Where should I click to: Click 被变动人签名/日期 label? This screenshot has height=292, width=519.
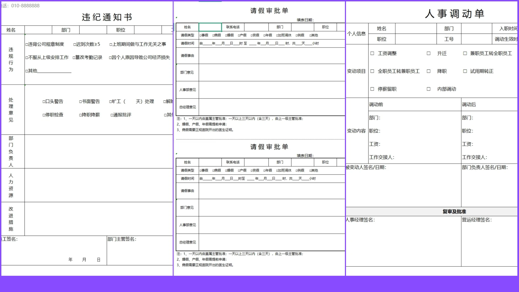pos(366,167)
